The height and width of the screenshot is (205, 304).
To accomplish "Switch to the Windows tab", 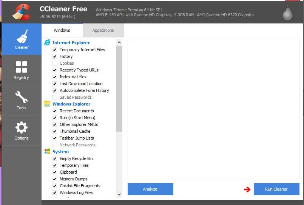I will click(62, 30).
